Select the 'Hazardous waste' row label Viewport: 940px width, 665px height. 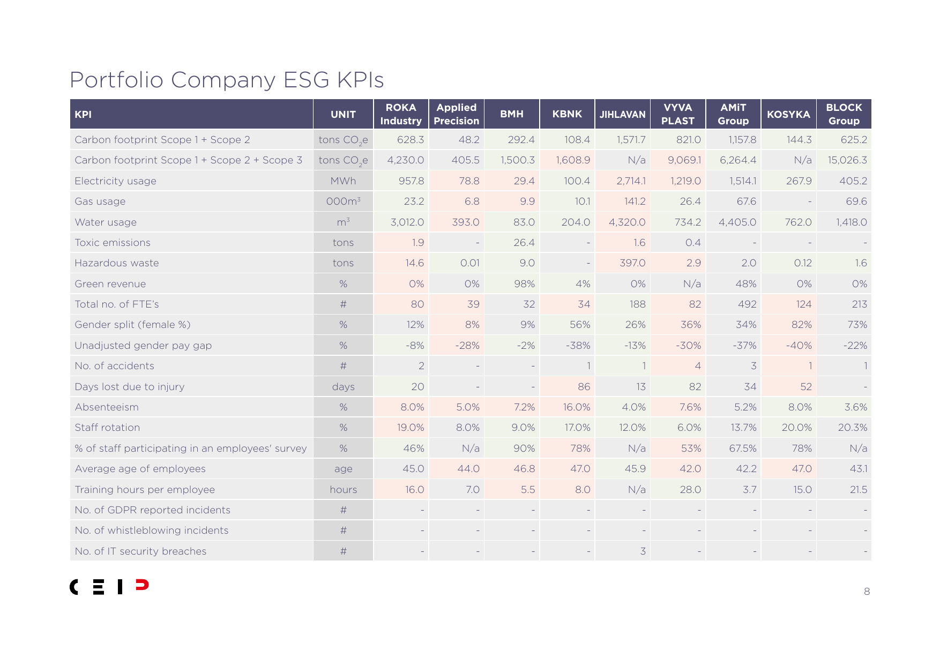pyautogui.click(x=117, y=263)
